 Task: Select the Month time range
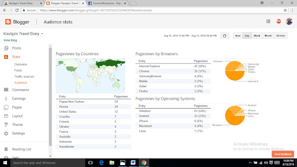coord(268,36)
